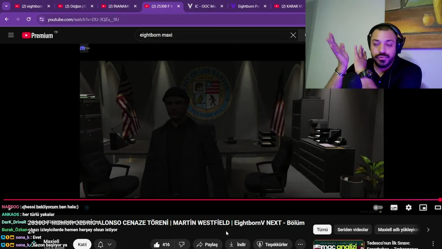Screen dimensions: 442x249
Task: Clear the search box with the X
Action: coord(293,35)
